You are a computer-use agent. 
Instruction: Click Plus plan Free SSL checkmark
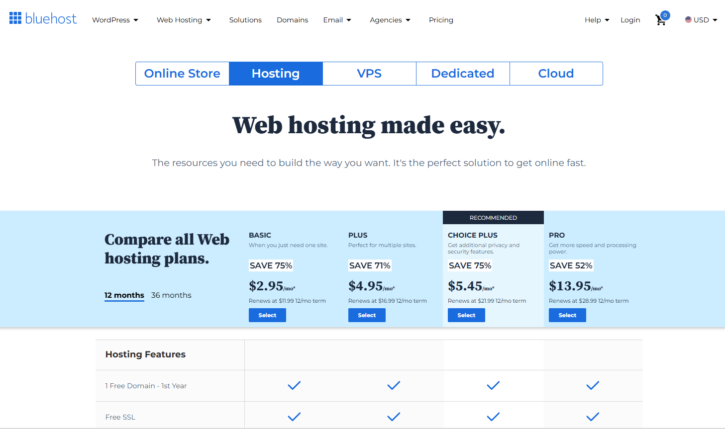(x=394, y=417)
